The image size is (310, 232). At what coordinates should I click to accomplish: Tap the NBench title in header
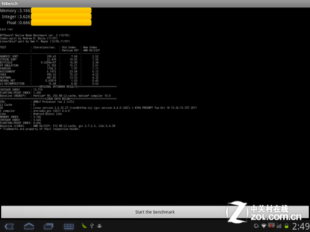pyautogui.click(x=10, y=4)
